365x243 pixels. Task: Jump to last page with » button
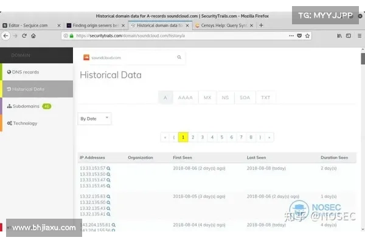point(269,137)
